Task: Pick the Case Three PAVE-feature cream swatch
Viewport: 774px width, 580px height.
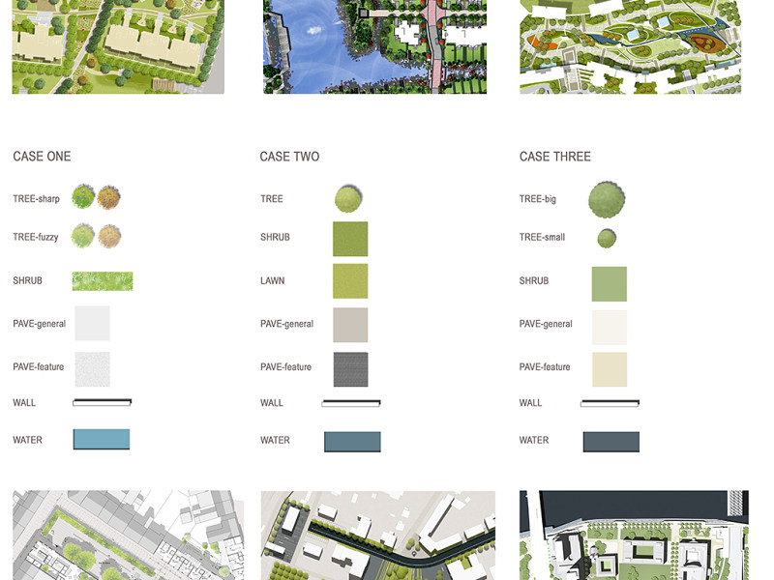Action: [x=610, y=369]
